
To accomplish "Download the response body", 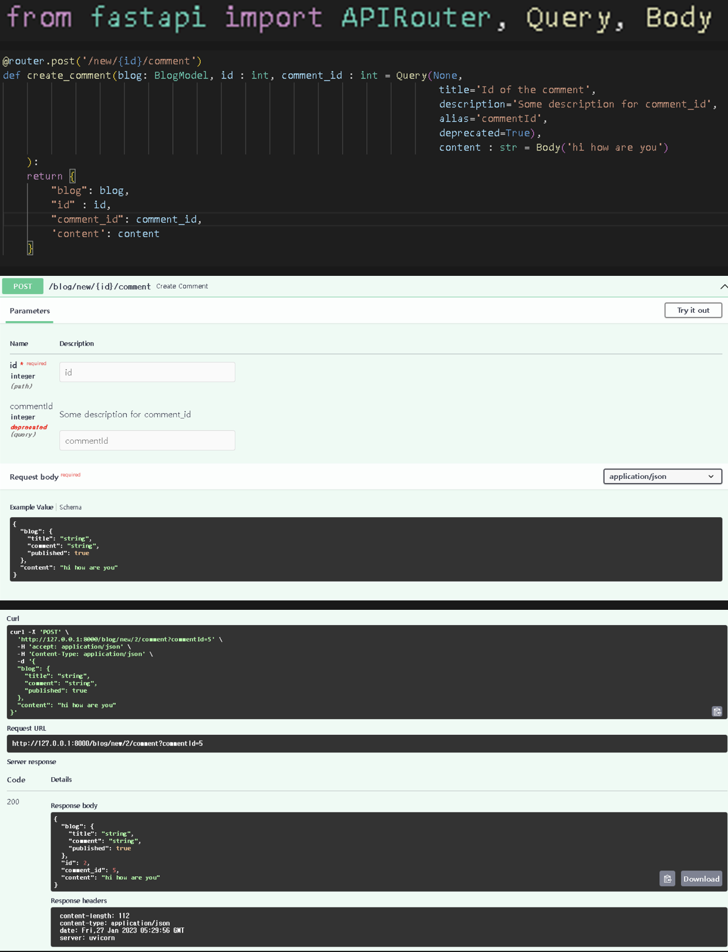I will click(701, 879).
